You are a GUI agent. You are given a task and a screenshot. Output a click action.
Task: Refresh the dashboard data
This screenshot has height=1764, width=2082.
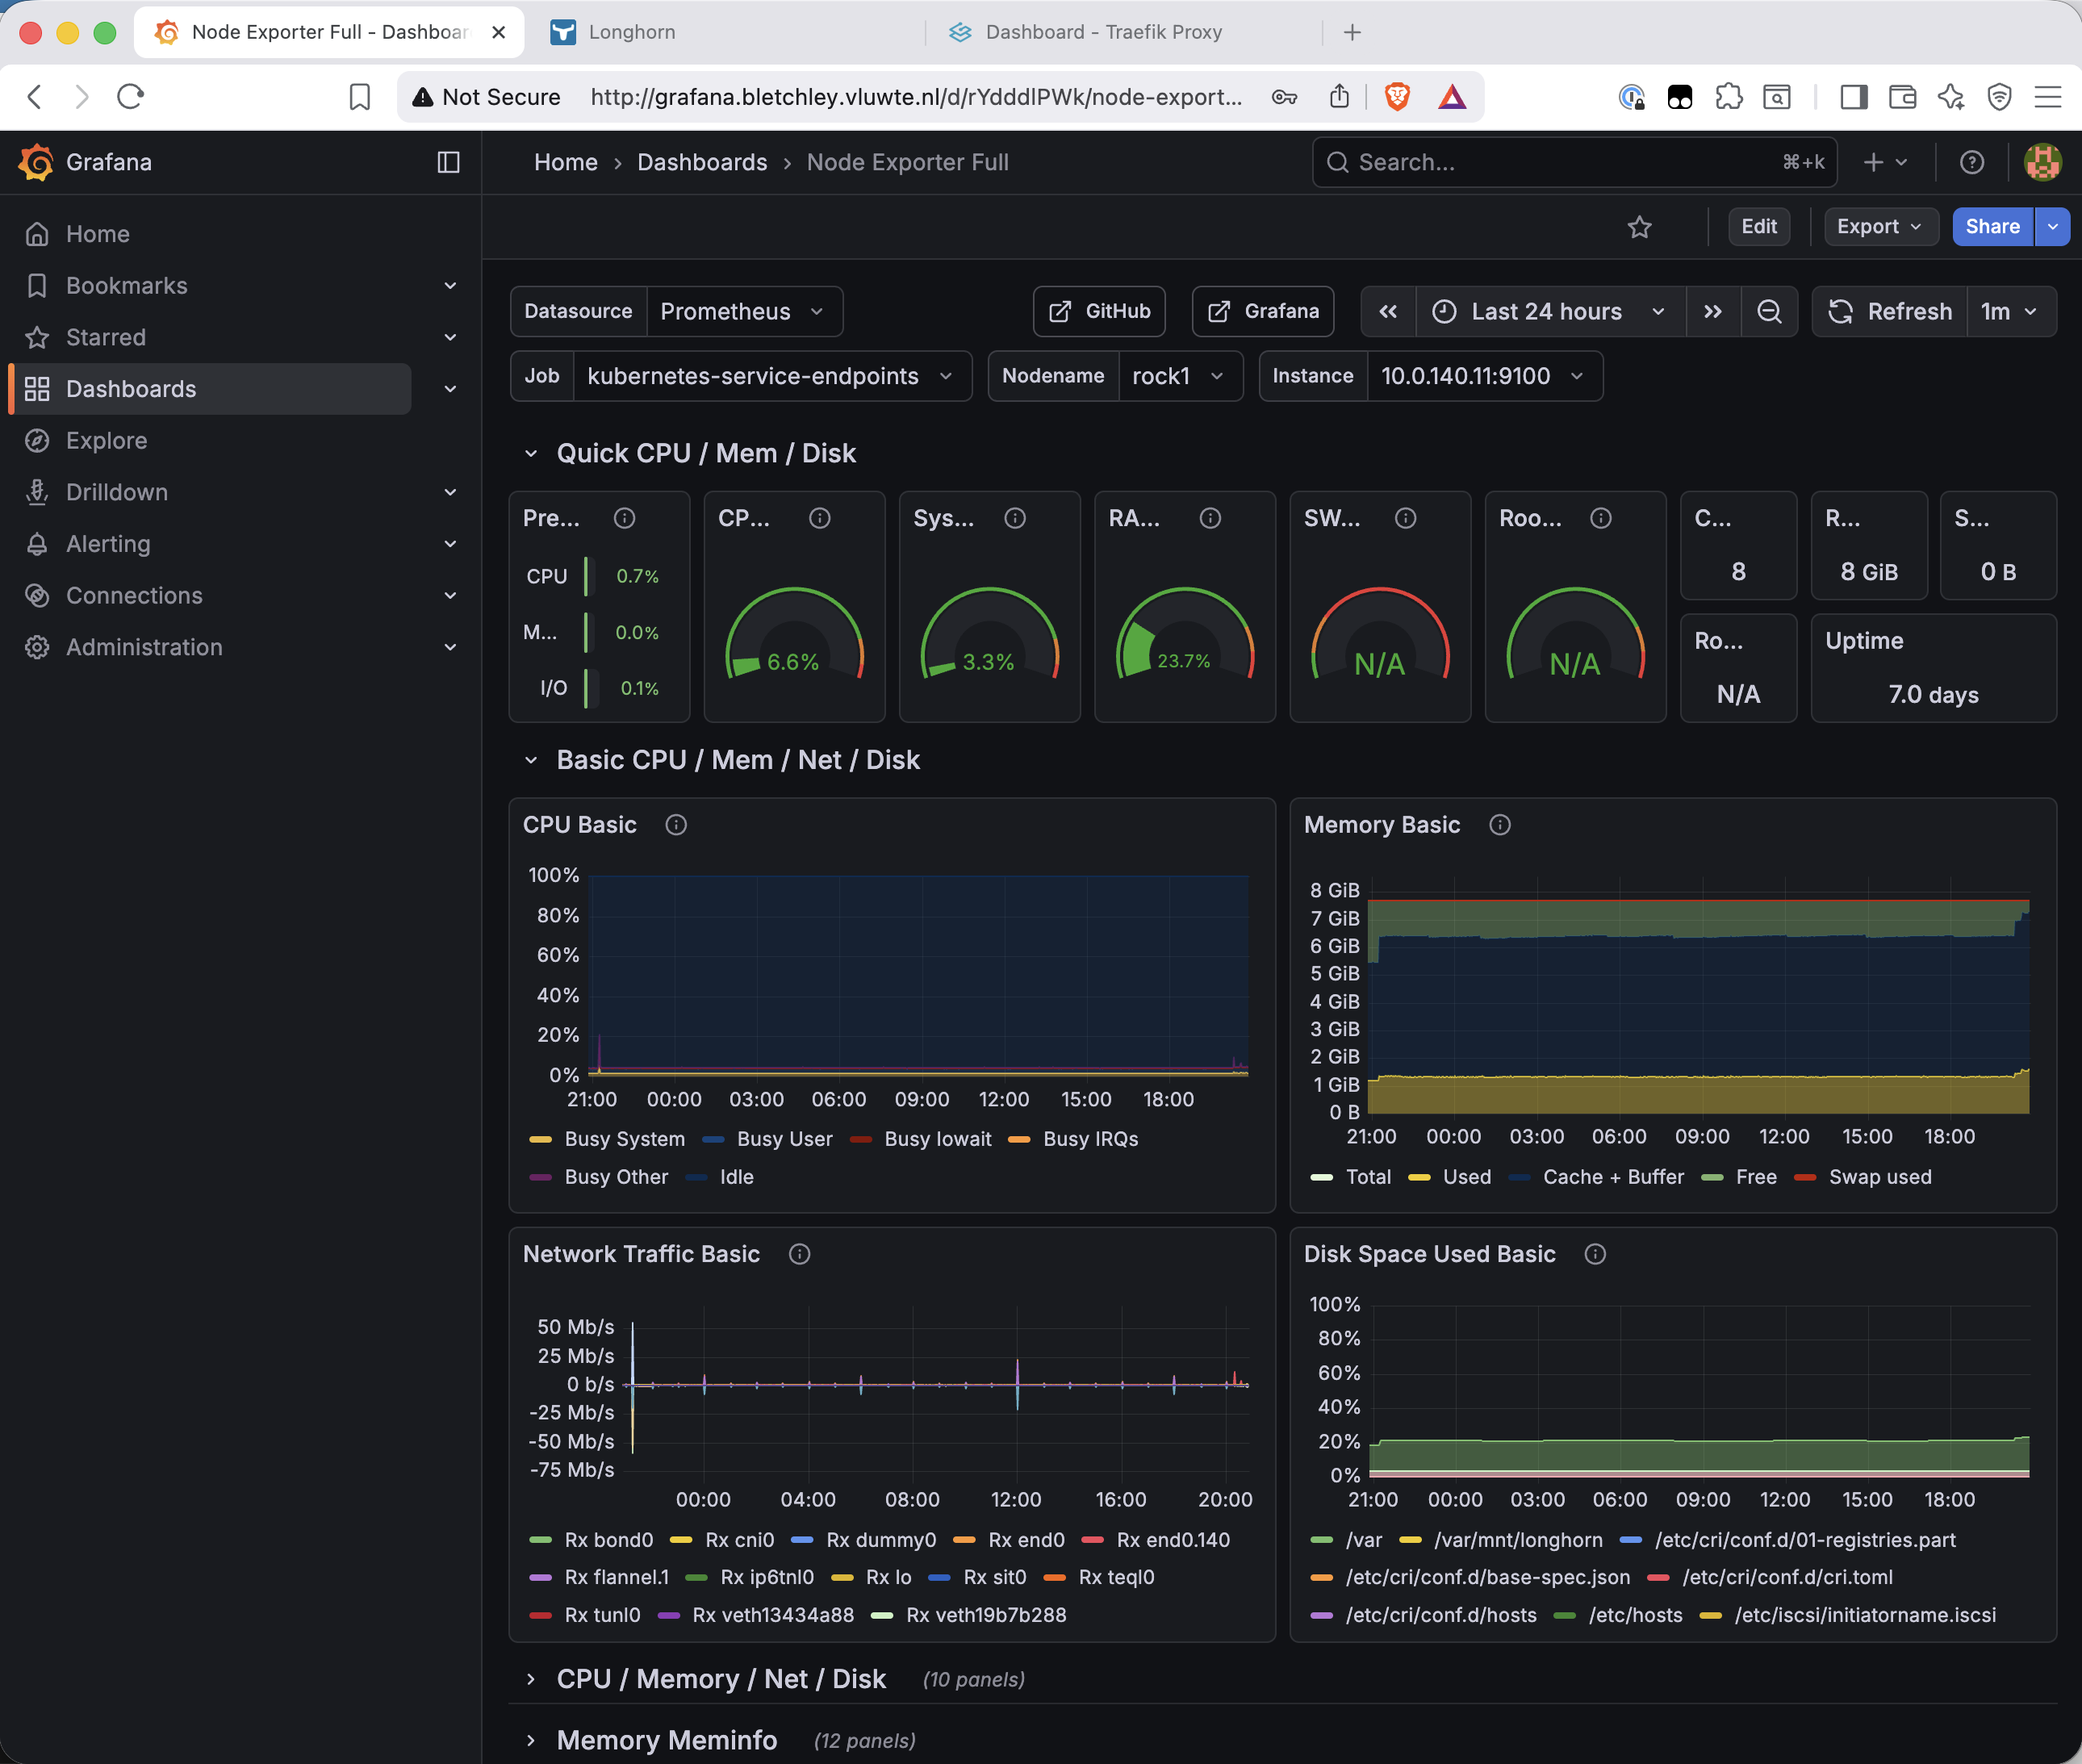(1889, 311)
